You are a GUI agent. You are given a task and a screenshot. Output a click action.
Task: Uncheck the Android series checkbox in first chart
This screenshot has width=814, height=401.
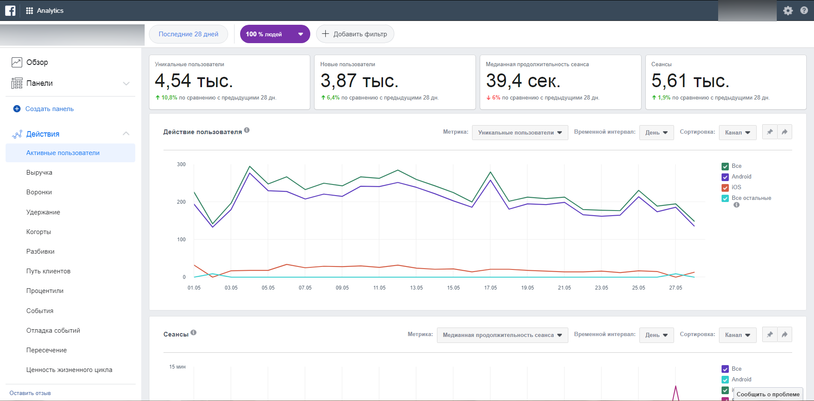click(725, 177)
